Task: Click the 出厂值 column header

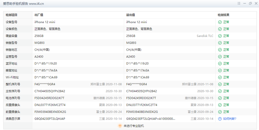Action: pos(39,15)
